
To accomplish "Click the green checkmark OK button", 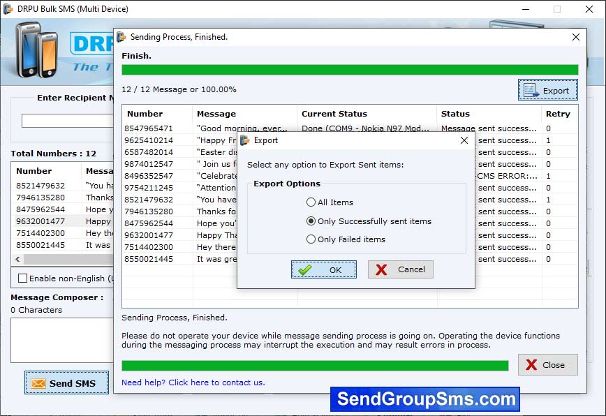I will [x=324, y=269].
